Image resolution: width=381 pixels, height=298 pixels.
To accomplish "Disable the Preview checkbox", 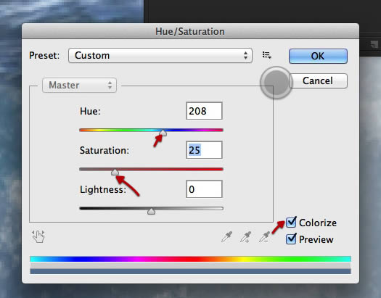I will (291, 239).
